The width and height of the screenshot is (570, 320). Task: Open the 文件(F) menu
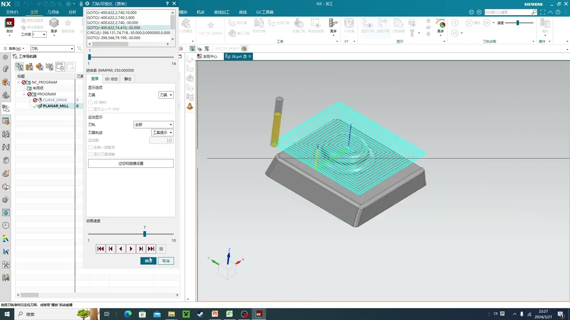tap(12, 12)
